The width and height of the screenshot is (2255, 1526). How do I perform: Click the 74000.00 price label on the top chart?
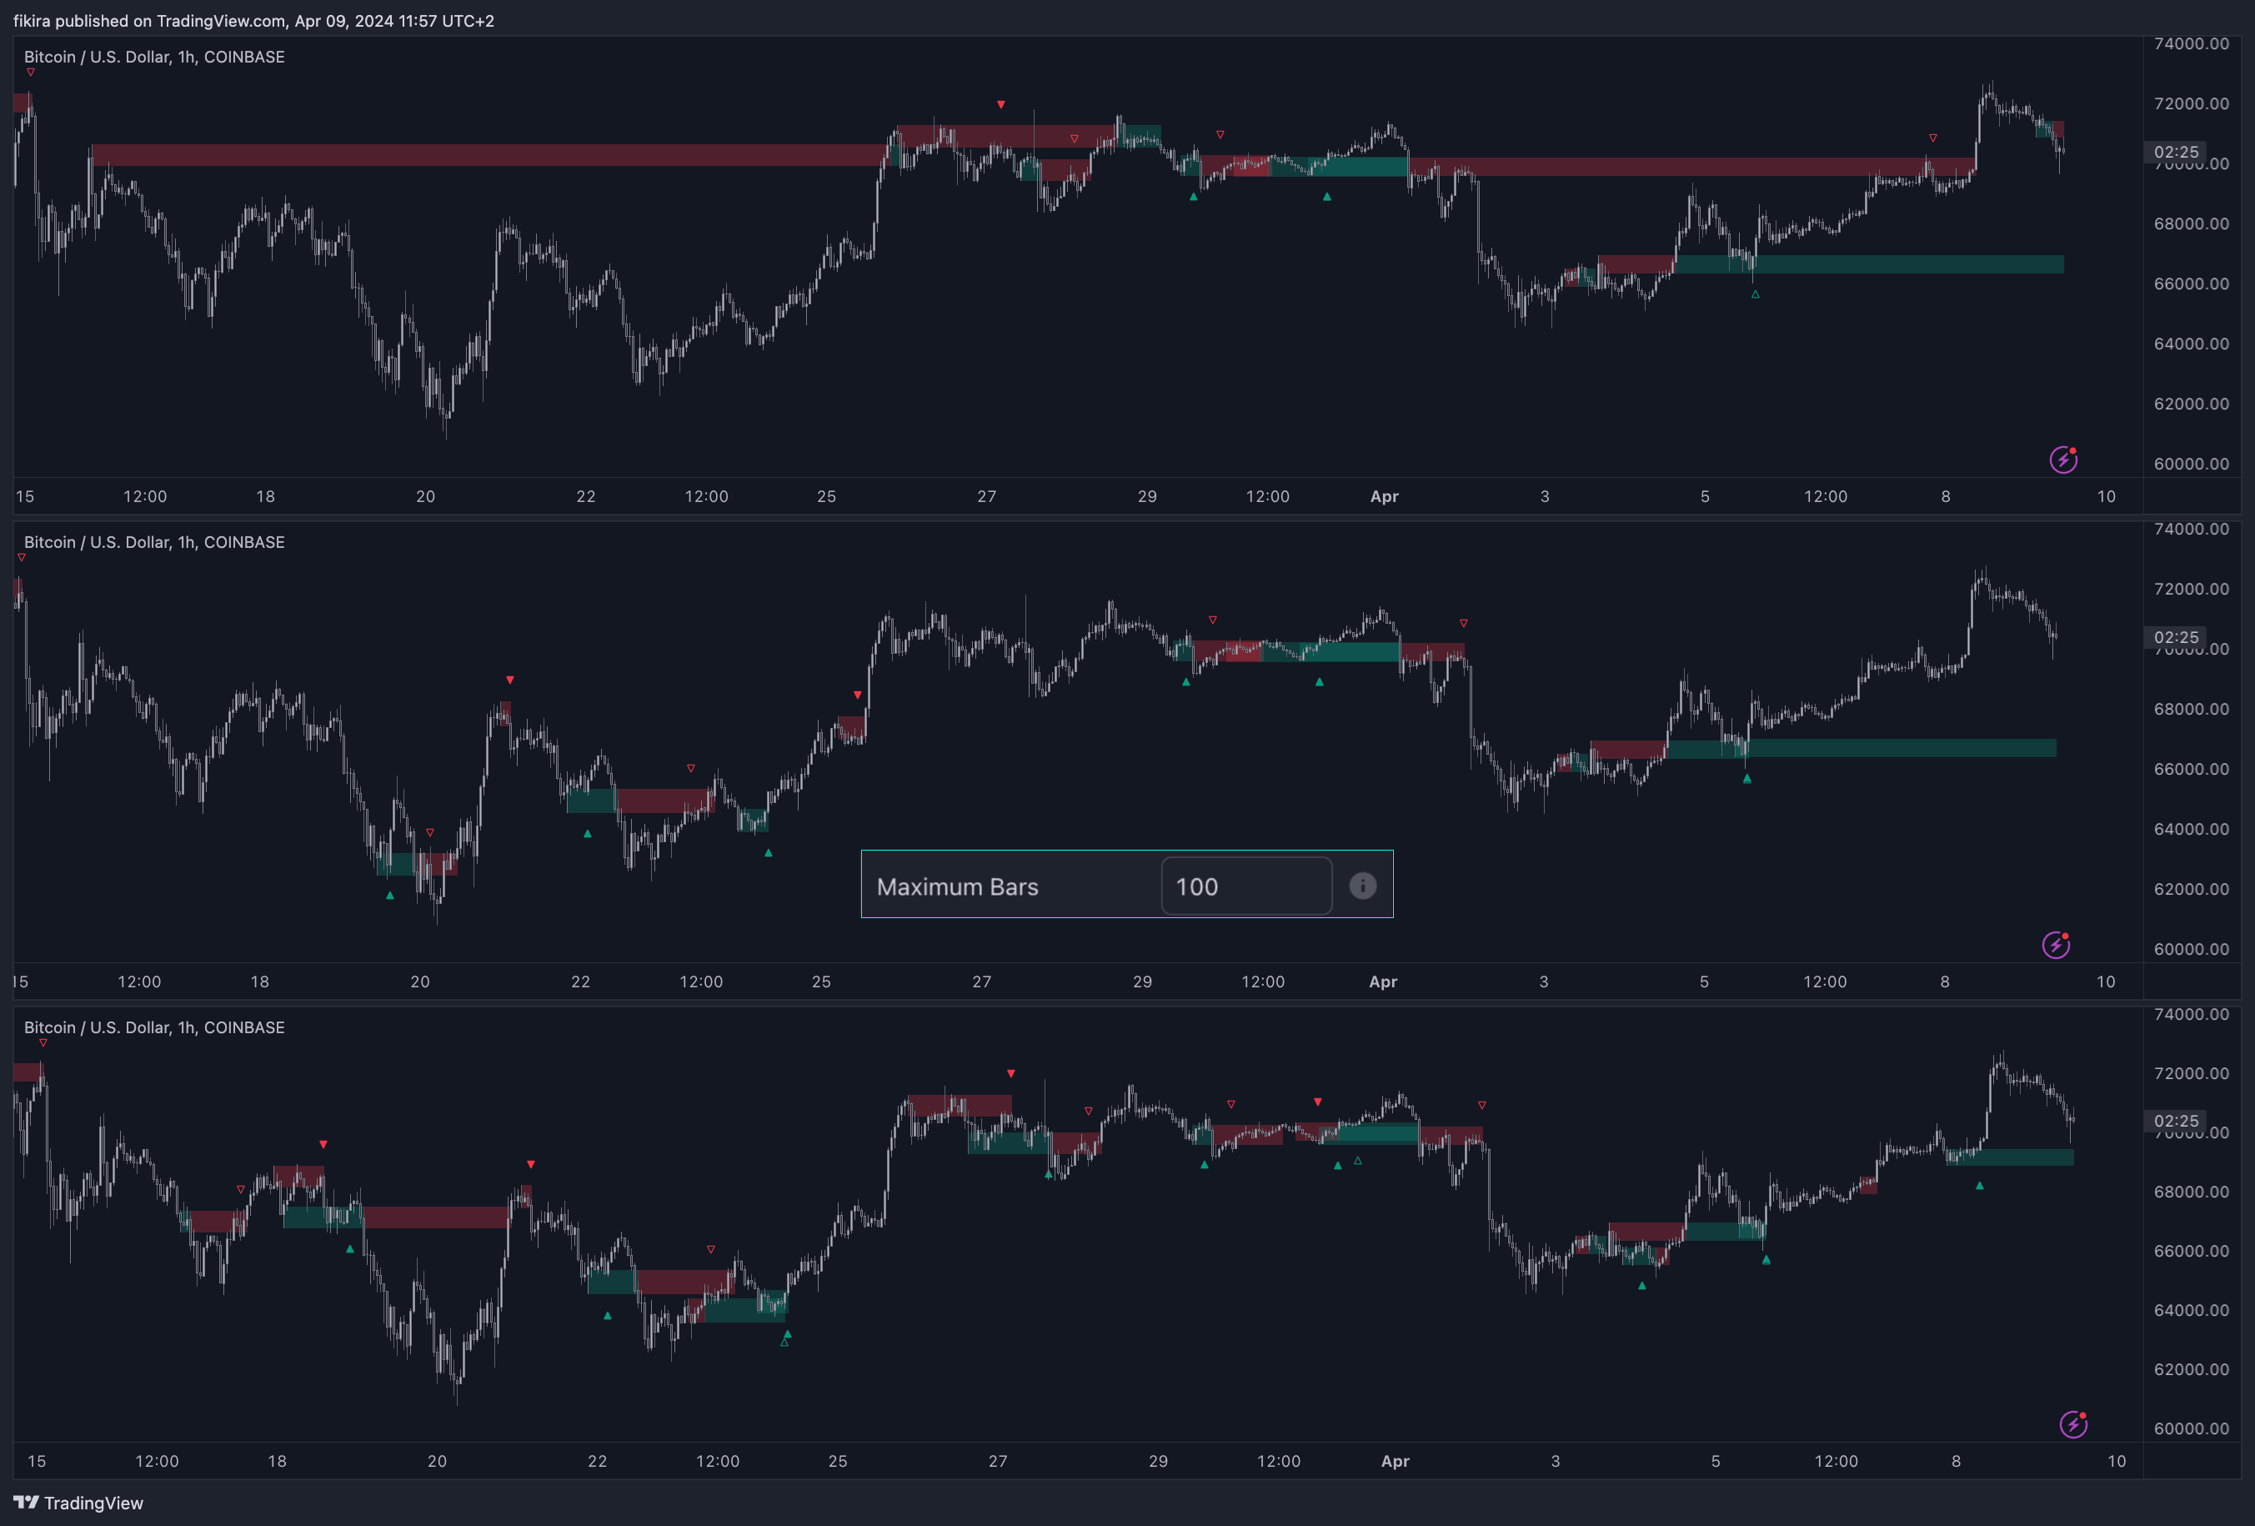(2191, 43)
